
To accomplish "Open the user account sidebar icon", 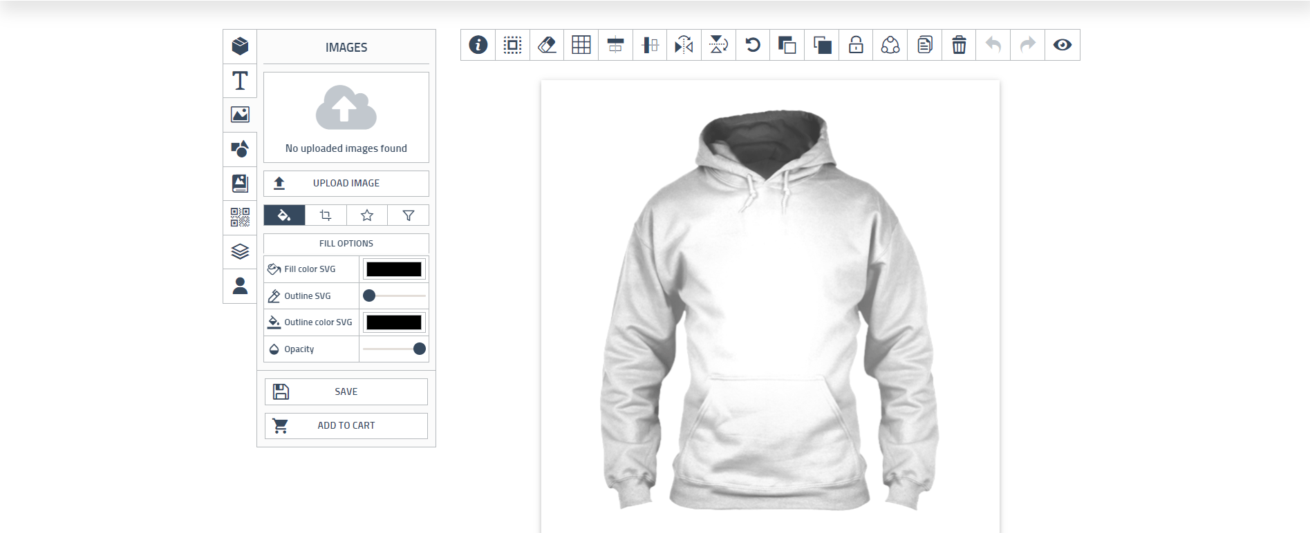I will [x=240, y=286].
